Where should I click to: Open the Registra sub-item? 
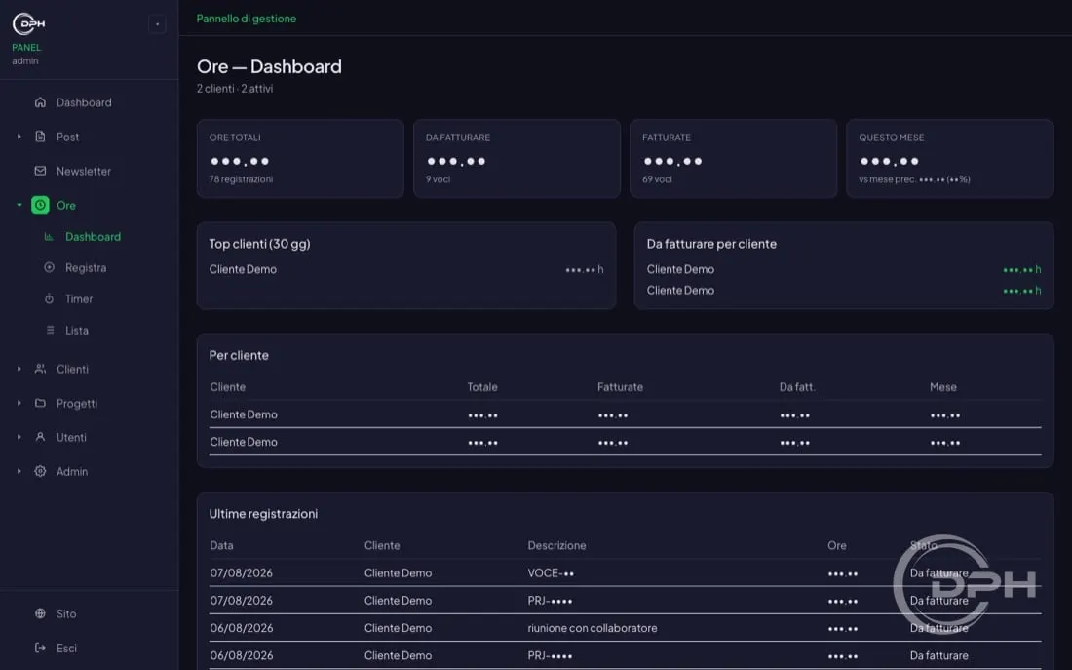click(86, 267)
